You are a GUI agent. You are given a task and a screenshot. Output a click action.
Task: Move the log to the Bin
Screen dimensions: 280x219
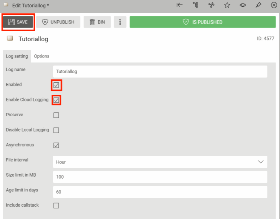(x=97, y=22)
